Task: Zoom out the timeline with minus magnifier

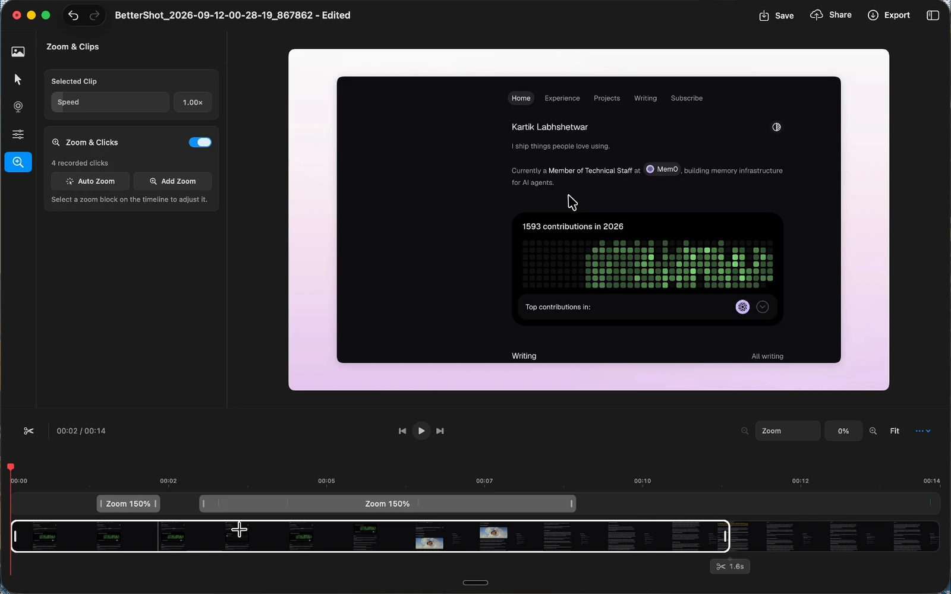Action: click(745, 431)
